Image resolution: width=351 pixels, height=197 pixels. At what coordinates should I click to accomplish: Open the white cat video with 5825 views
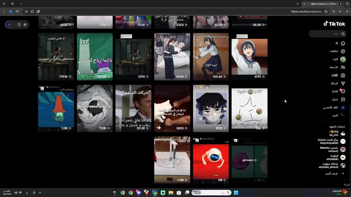(x=172, y=108)
